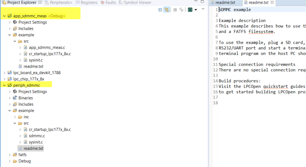Click the Collapse All icon in Project Explorer

(x=160, y=10)
